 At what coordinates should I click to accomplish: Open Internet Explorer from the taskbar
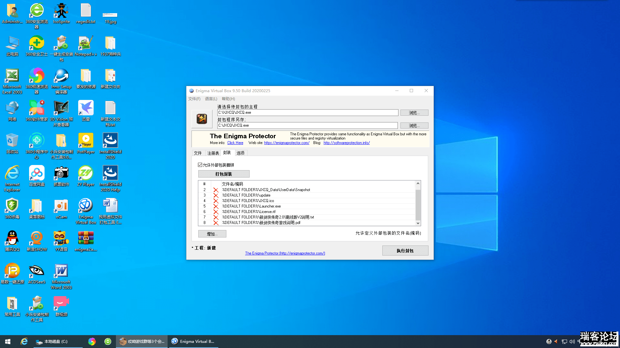pos(24,342)
